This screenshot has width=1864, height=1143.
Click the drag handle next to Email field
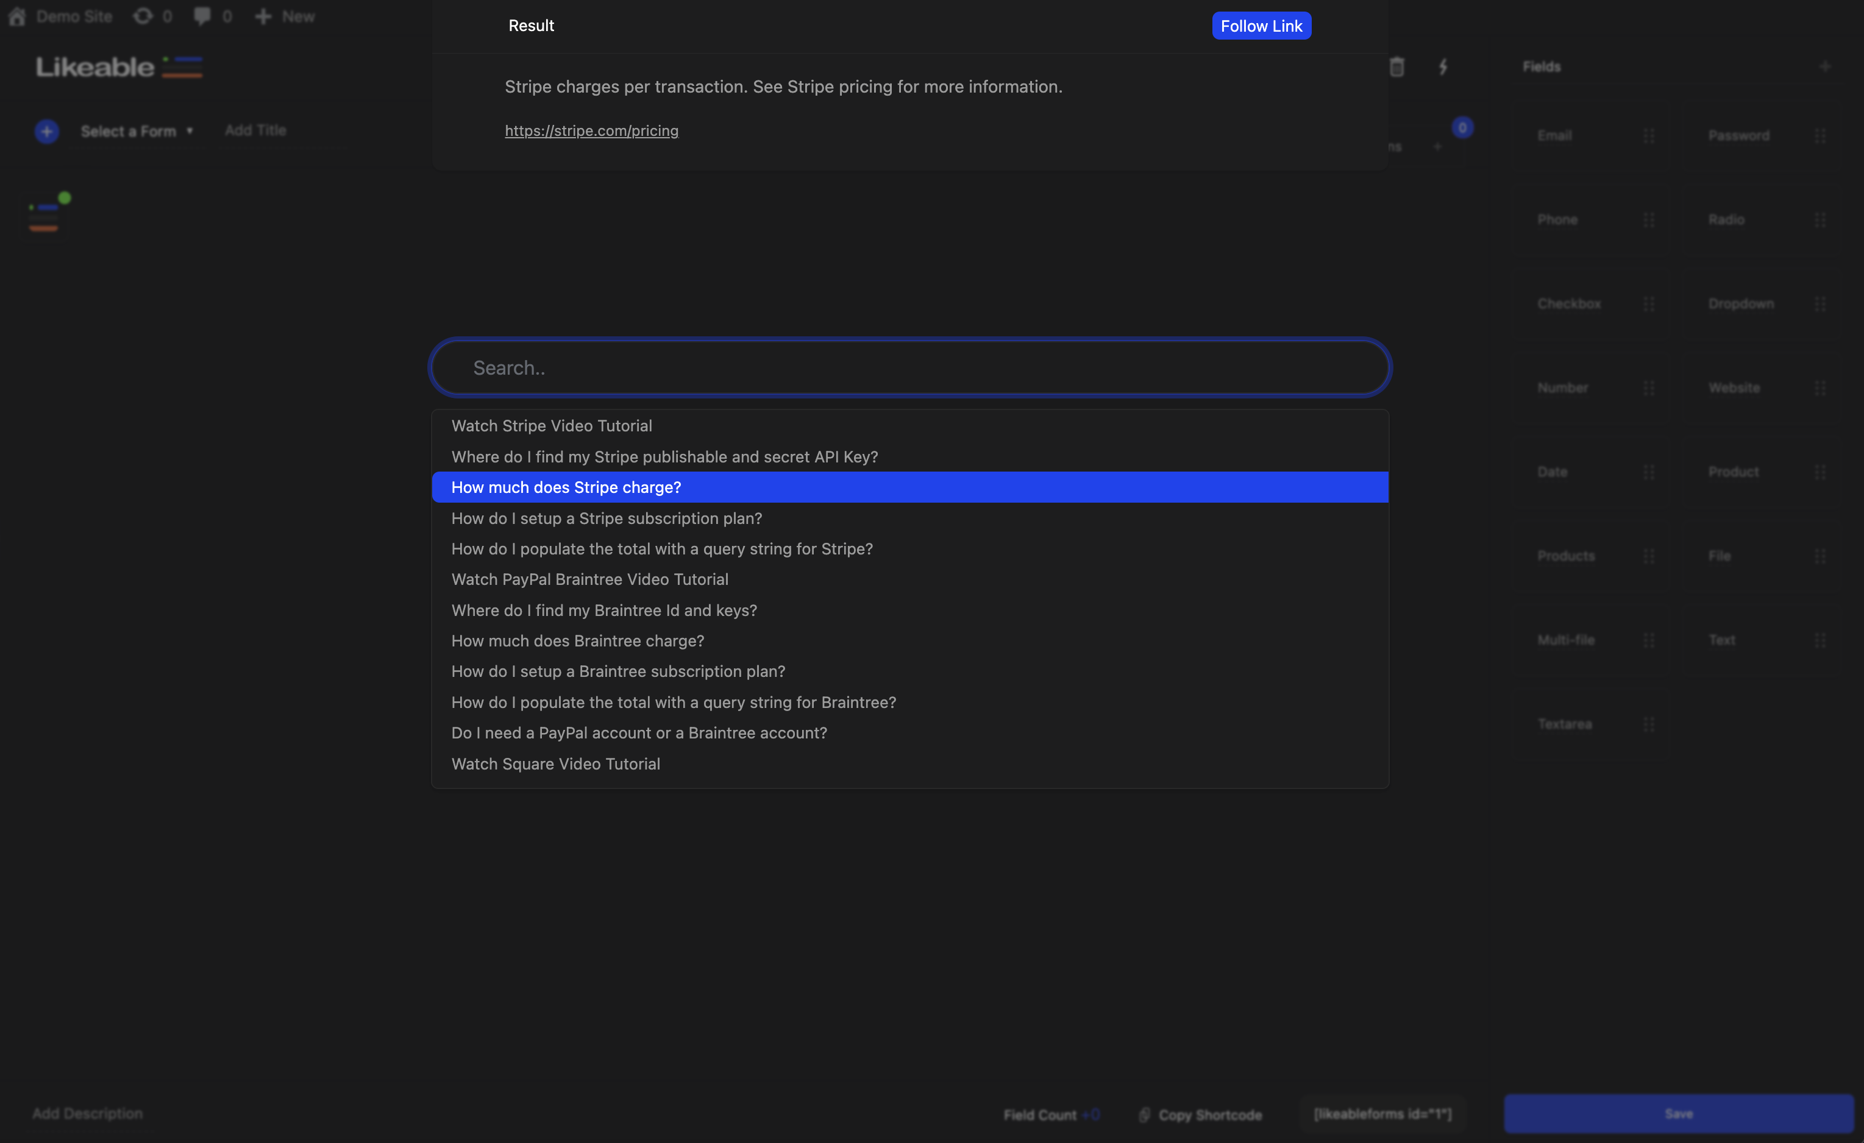pos(1649,136)
